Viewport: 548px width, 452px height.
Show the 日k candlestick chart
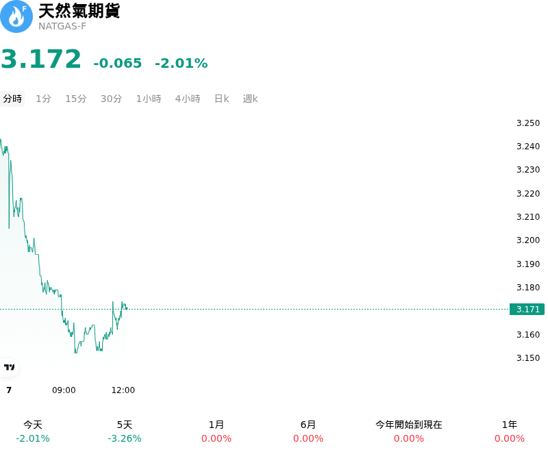tap(221, 99)
